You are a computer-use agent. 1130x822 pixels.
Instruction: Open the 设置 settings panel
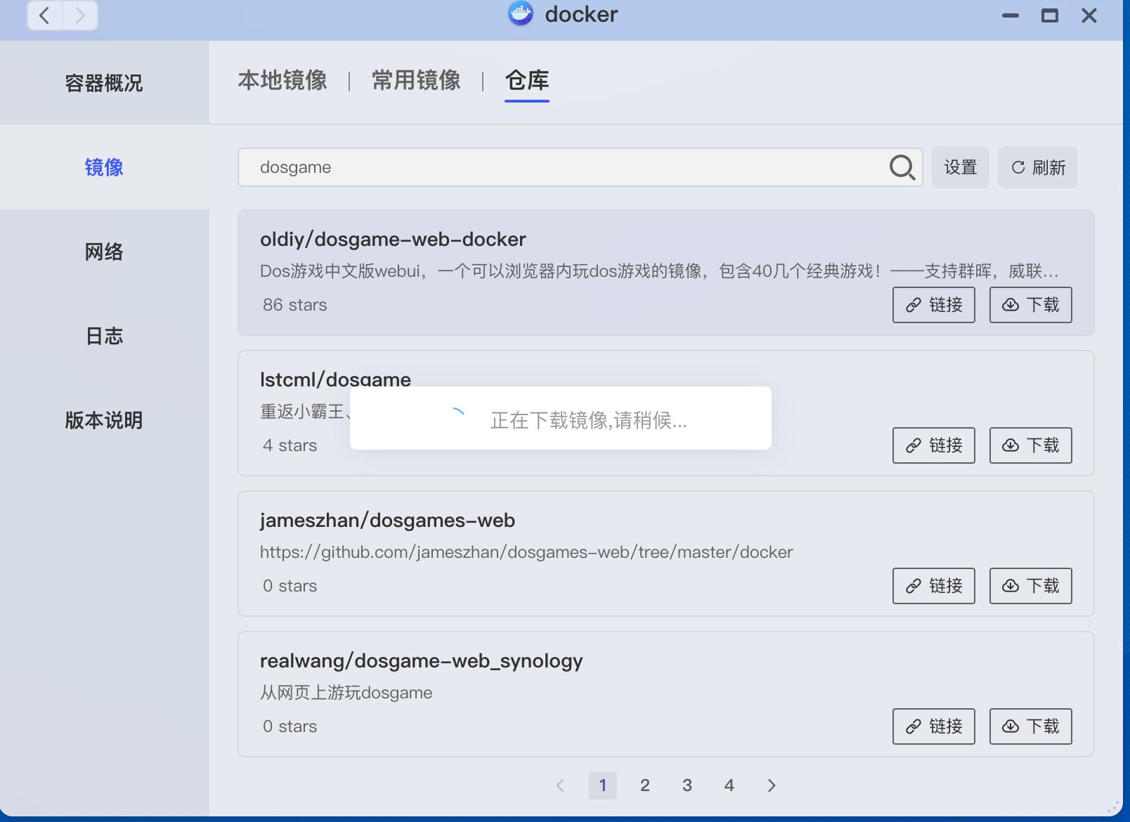click(x=961, y=167)
